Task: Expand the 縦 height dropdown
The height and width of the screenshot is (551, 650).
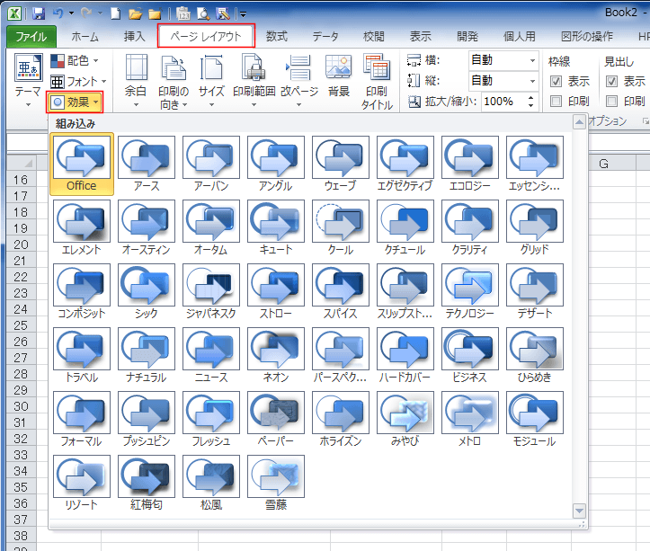Action: click(531, 81)
